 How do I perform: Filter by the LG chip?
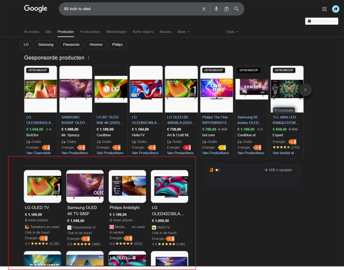pos(26,45)
